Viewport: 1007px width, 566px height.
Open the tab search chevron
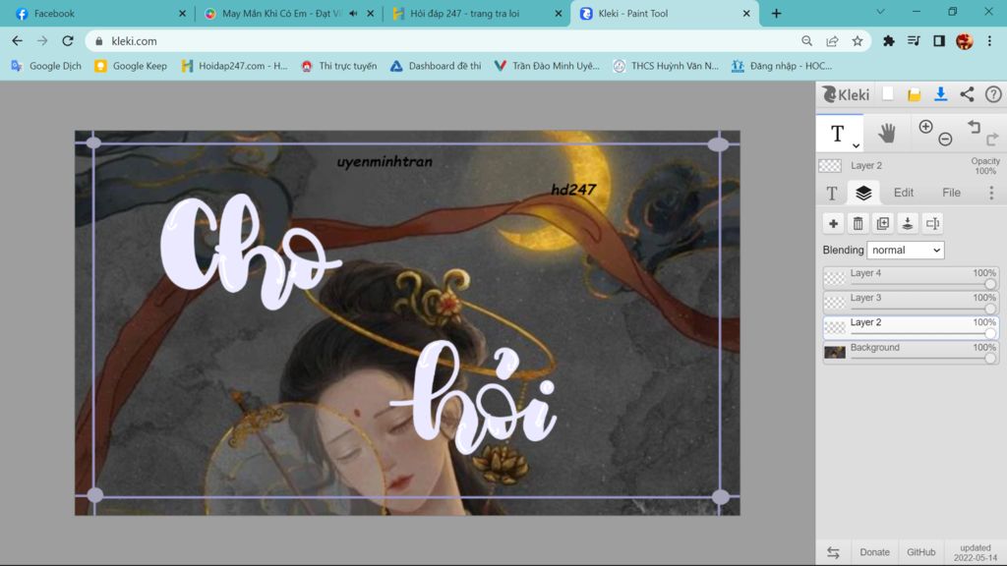(880, 12)
